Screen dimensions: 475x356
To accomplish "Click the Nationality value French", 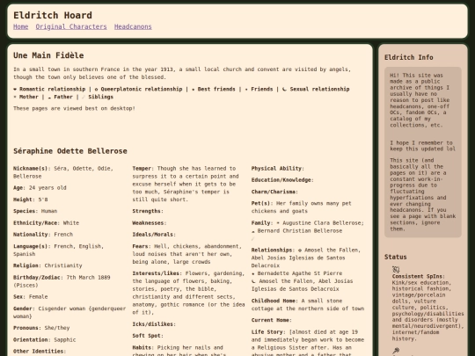I will click(63, 235).
